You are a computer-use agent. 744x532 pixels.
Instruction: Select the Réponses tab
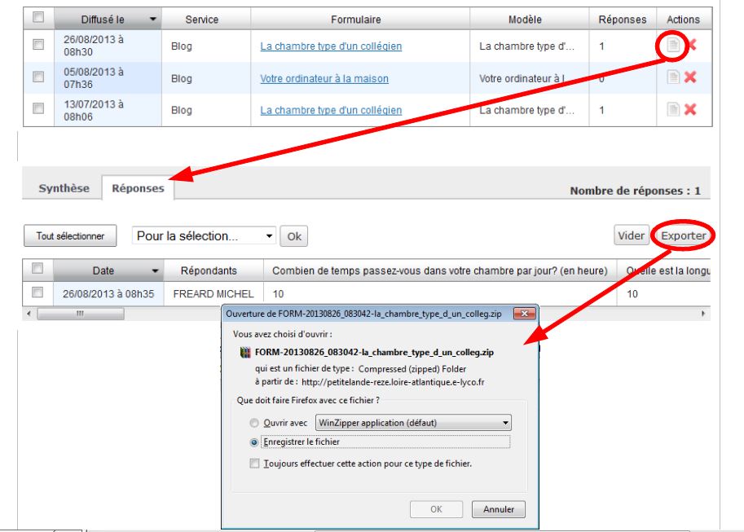(137, 188)
